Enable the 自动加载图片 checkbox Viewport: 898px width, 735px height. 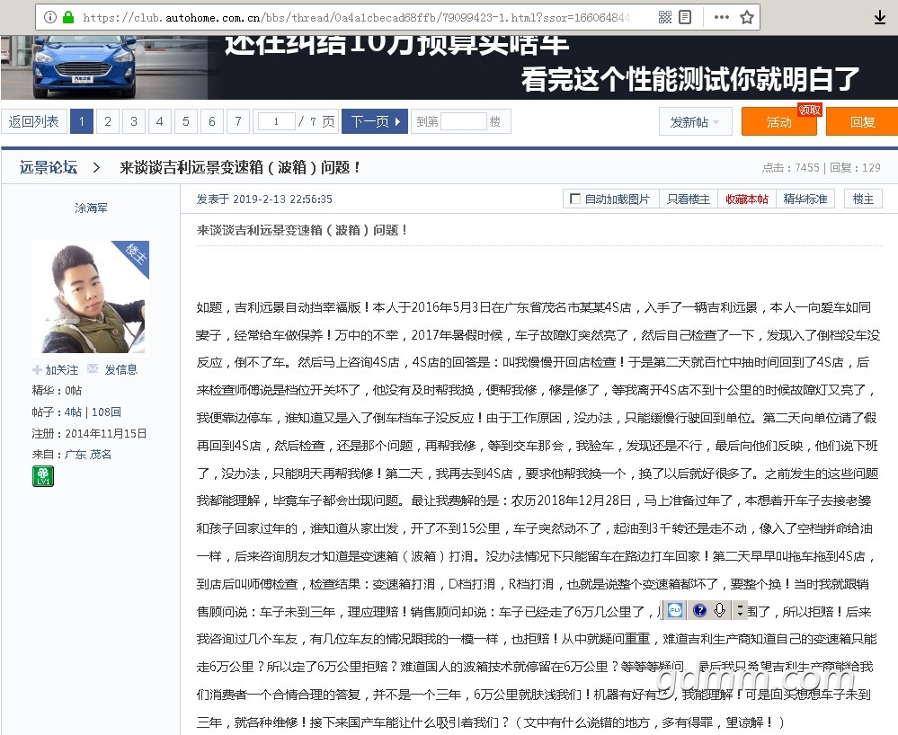[575, 199]
